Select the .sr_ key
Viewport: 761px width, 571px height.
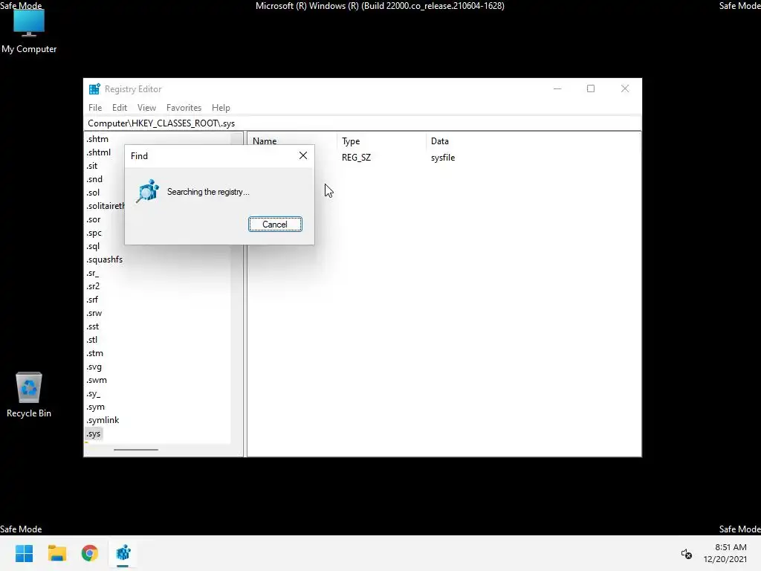[92, 273]
